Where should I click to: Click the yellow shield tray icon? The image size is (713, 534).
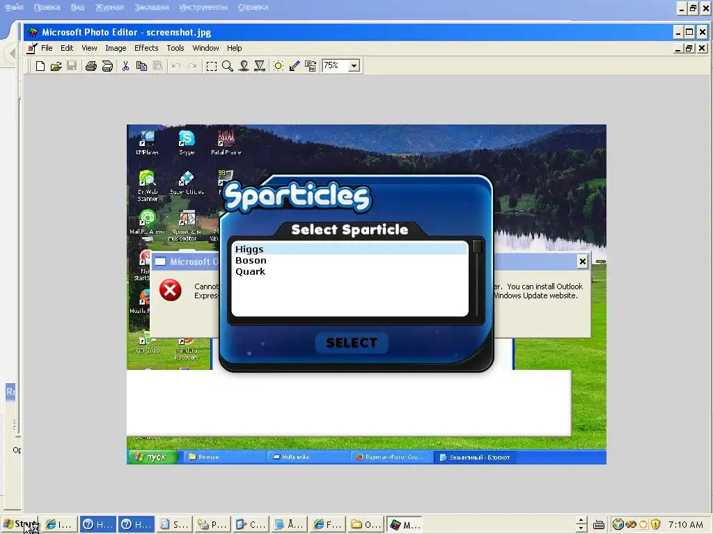pos(655,524)
